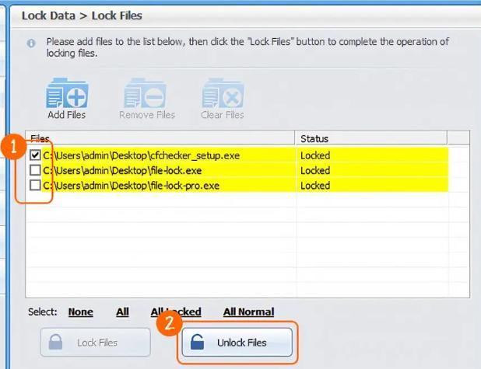Choose the All selection link

pos(122,312)
